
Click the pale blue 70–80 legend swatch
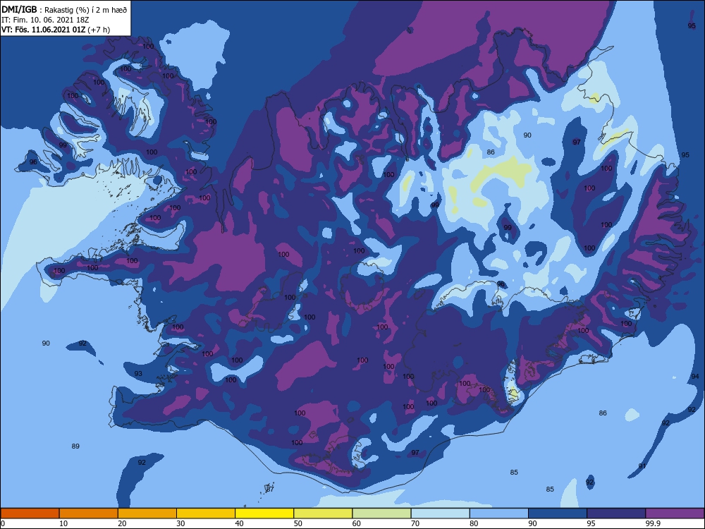click(x=440, y=513)
